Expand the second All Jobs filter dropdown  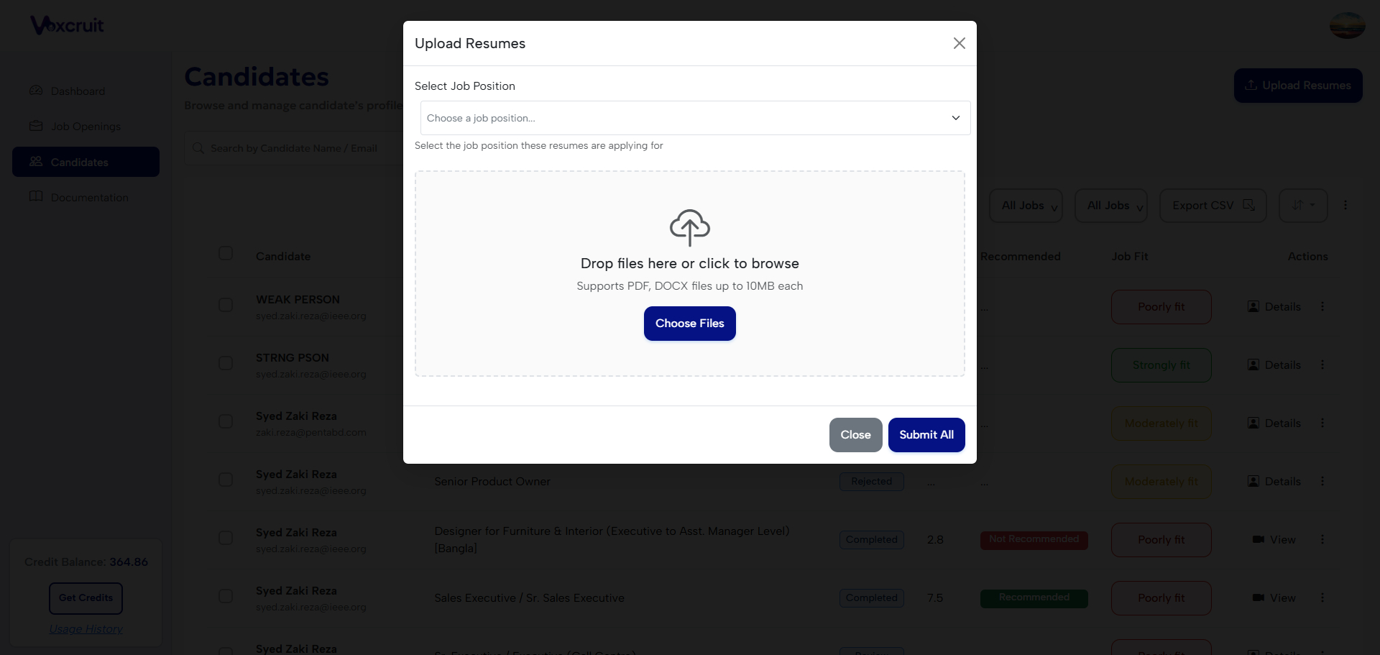pos(1111,206)
